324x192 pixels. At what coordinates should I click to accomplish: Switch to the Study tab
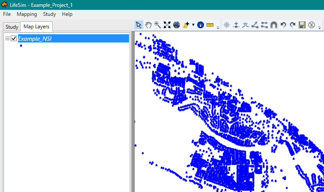click(x=12, y=27)
